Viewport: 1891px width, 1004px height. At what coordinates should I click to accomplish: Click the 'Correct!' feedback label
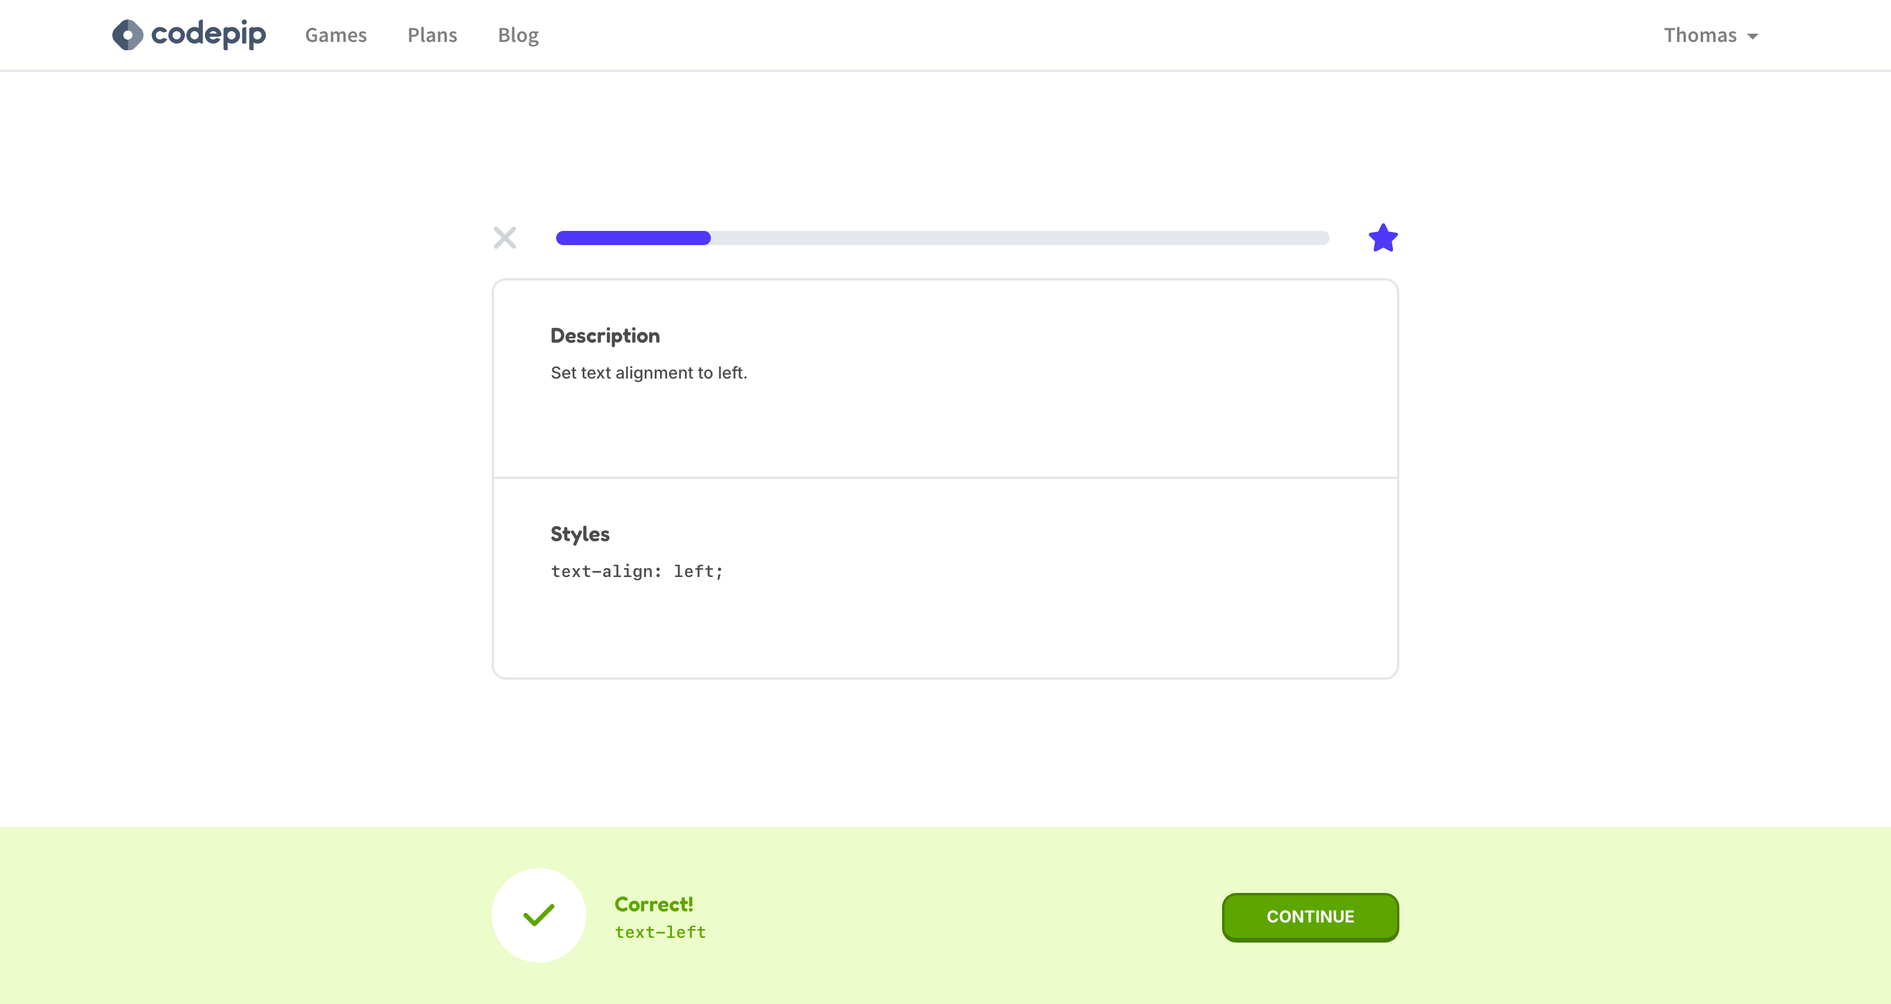654,904
